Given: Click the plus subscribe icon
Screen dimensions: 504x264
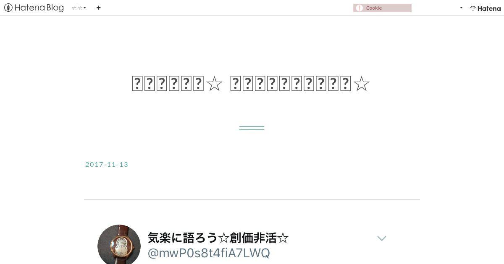Looking at the screenshot, I should 98,8.
